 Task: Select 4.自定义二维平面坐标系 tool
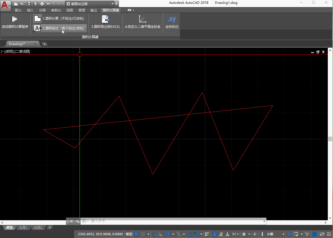(142, 19)
